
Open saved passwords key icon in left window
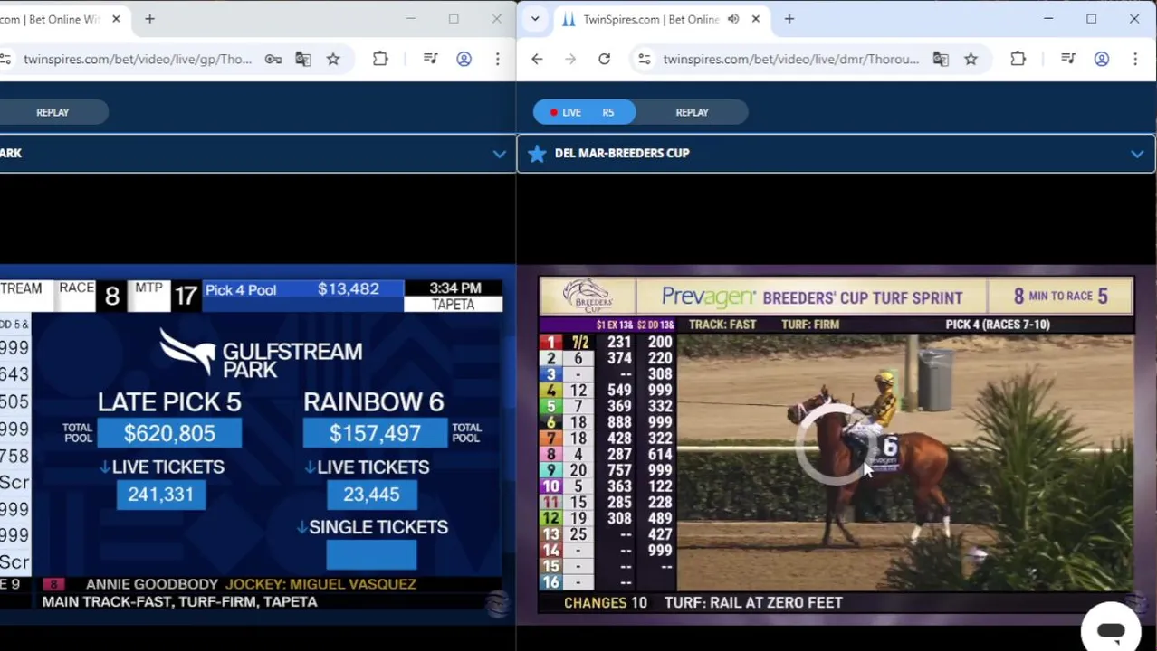(273, 59)
